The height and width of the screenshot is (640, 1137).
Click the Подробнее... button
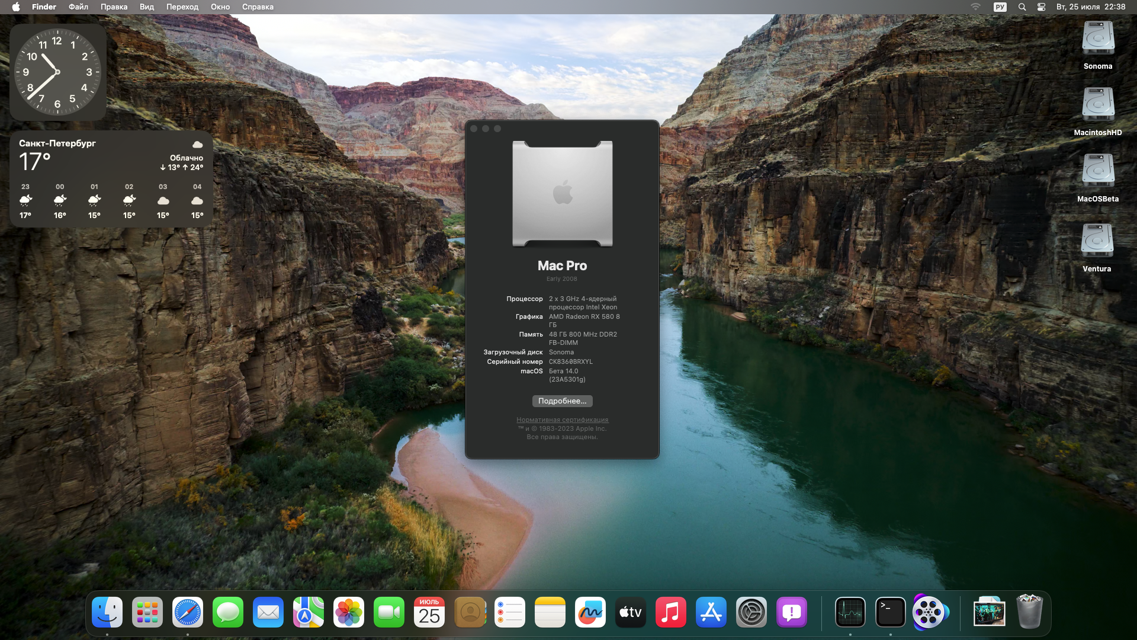(562, 401)
